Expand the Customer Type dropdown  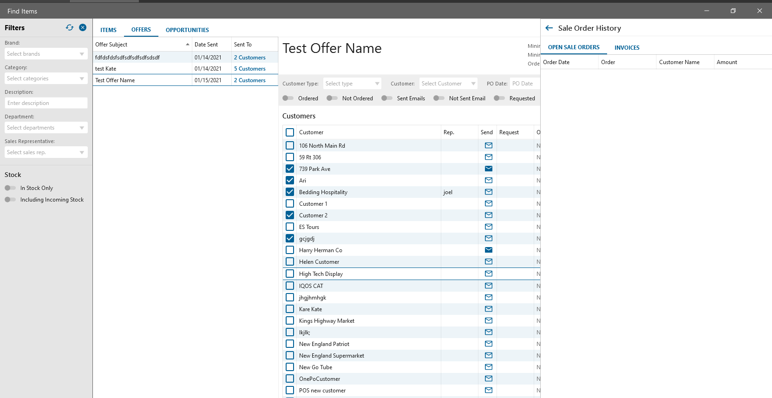pos(352,84)
